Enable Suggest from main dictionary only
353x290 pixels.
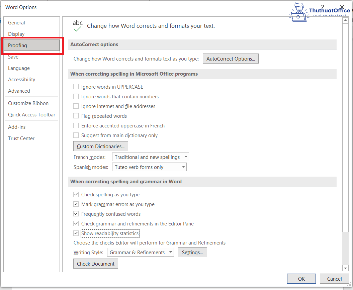tap(76, 135)
